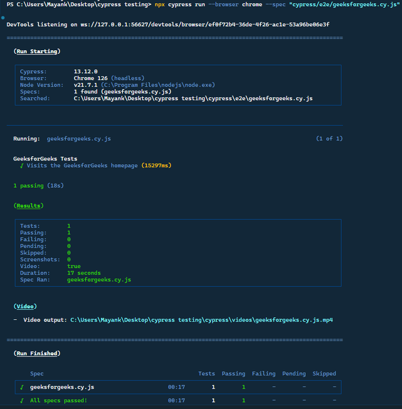Click the Node version v21.7.1
Image resolution: width=402 pixels, height=409 pixels.
(x=86, y=85)
